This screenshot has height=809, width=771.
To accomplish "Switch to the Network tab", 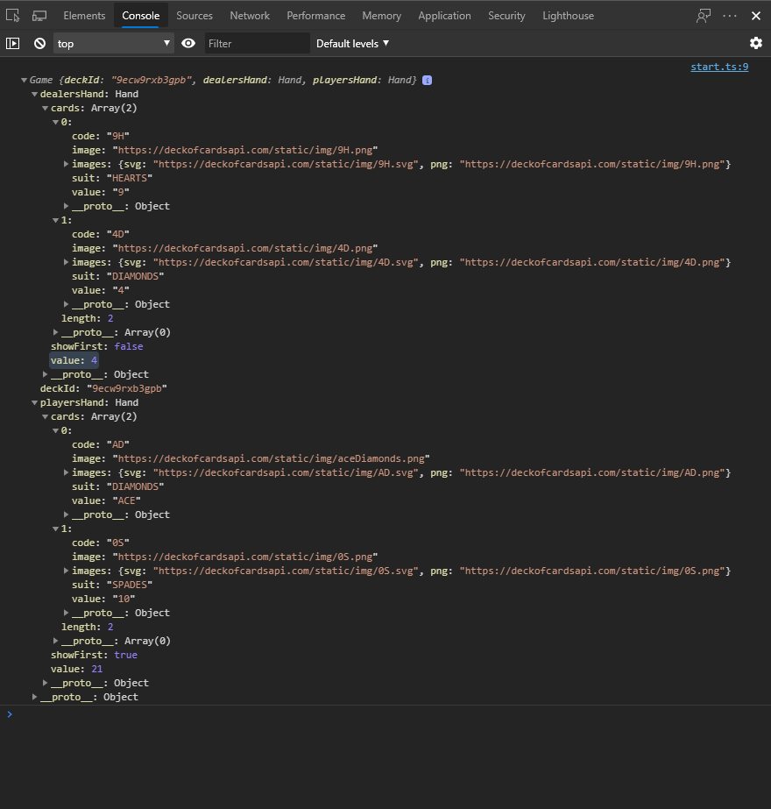I will pos(250,15).
